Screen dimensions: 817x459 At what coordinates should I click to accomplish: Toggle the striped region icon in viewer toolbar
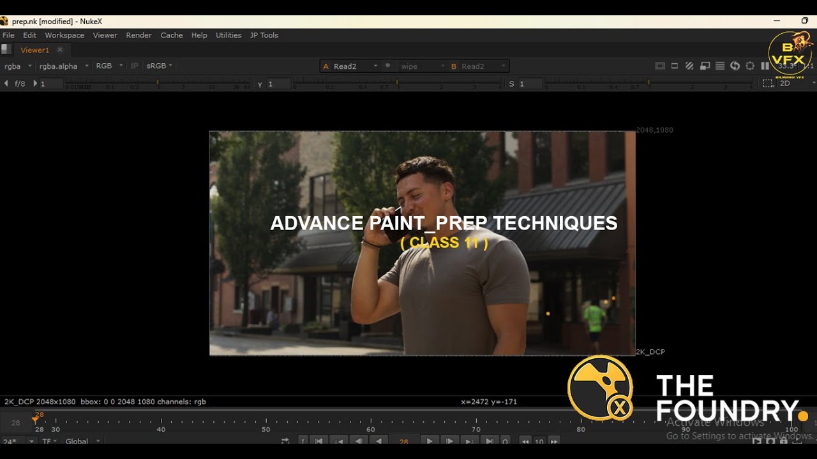689,66
